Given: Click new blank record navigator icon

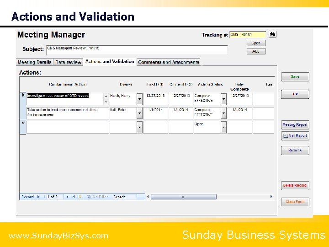Looking at the screenshot, I should pos(79,197).
